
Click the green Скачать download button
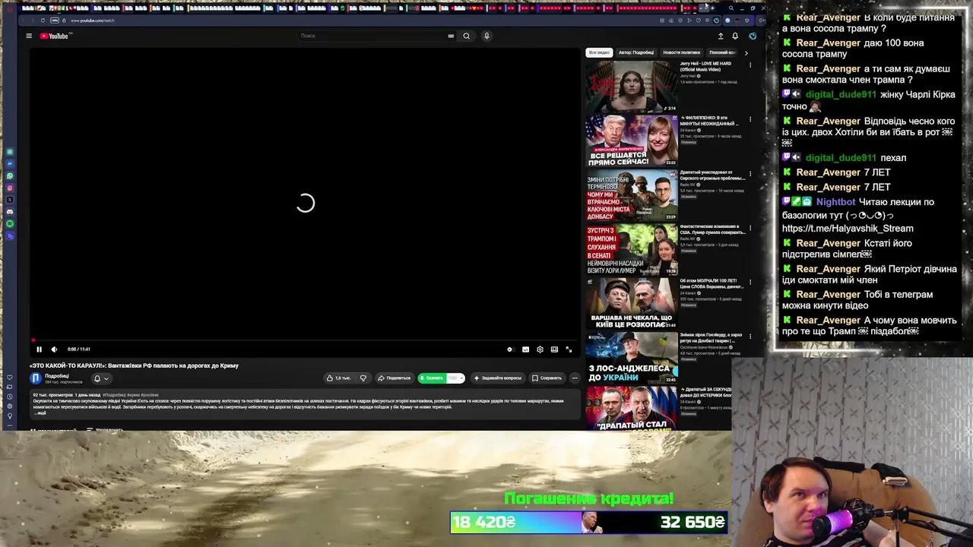pos(432,378)
